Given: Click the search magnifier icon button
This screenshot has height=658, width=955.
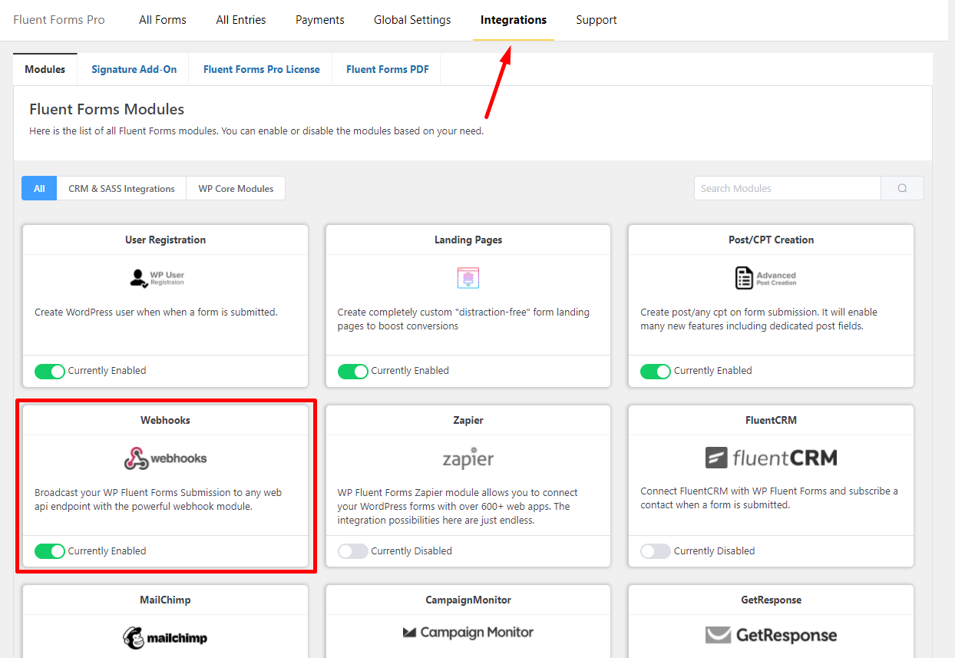Looking at the screenshot, I should tap(902, 188).
